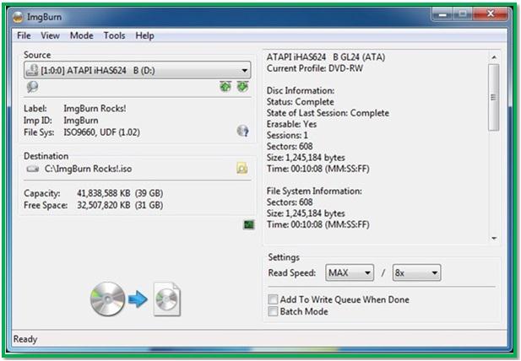Click the load tray green down-arrow icon

pos(242,87)
